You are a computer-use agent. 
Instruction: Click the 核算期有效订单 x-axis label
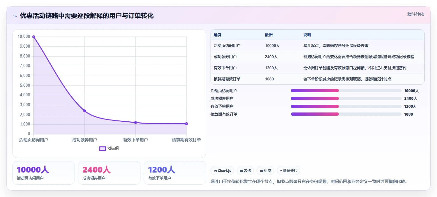(186, 140)
